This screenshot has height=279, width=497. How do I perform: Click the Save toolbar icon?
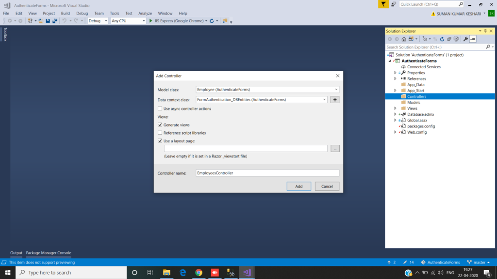[x=48, y=21]
